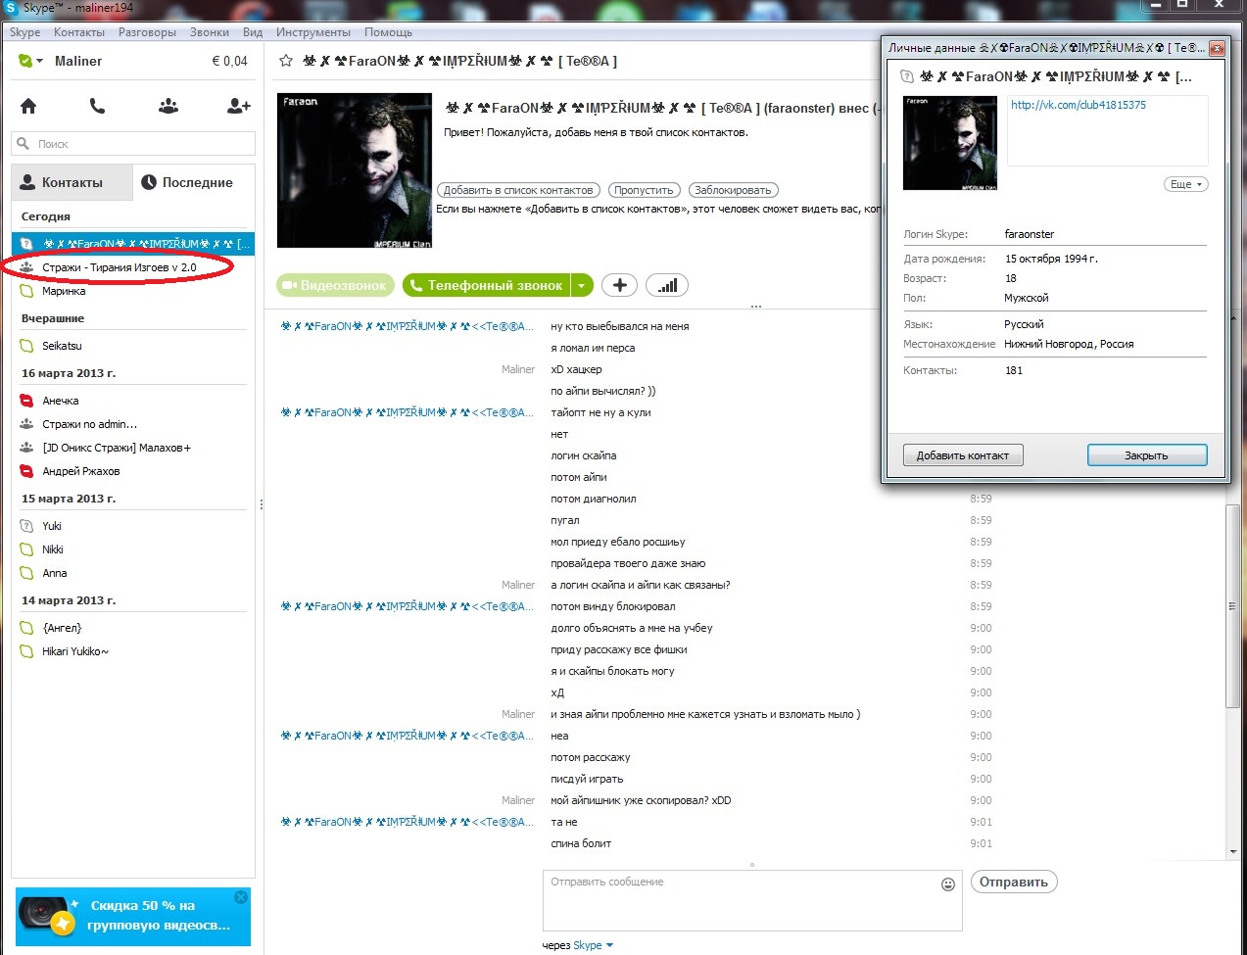Click the Скидка 50 % video ad
The image size is (1247, 955).
coord(133,916)
